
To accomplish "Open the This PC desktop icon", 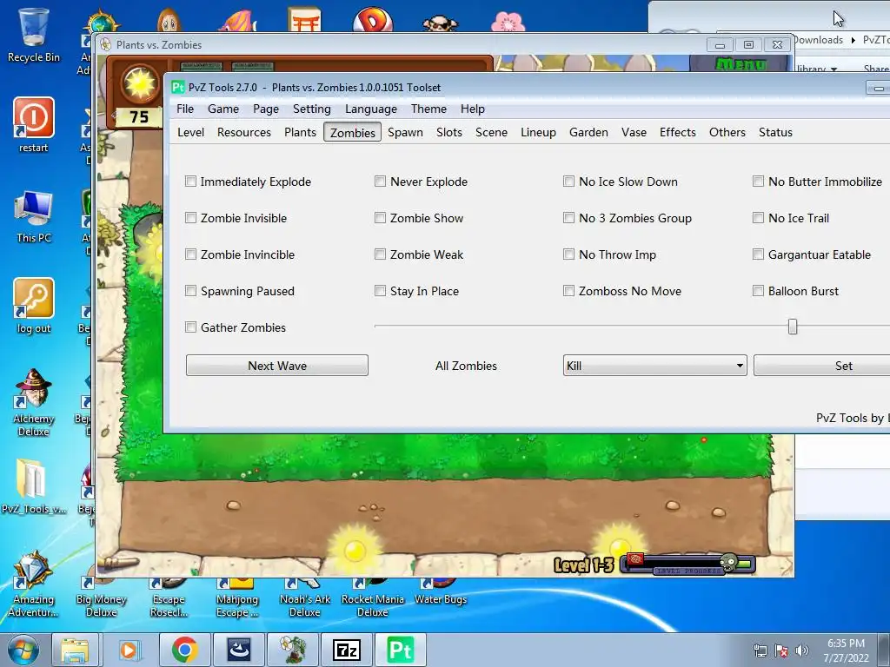I will tap(34, 216).
